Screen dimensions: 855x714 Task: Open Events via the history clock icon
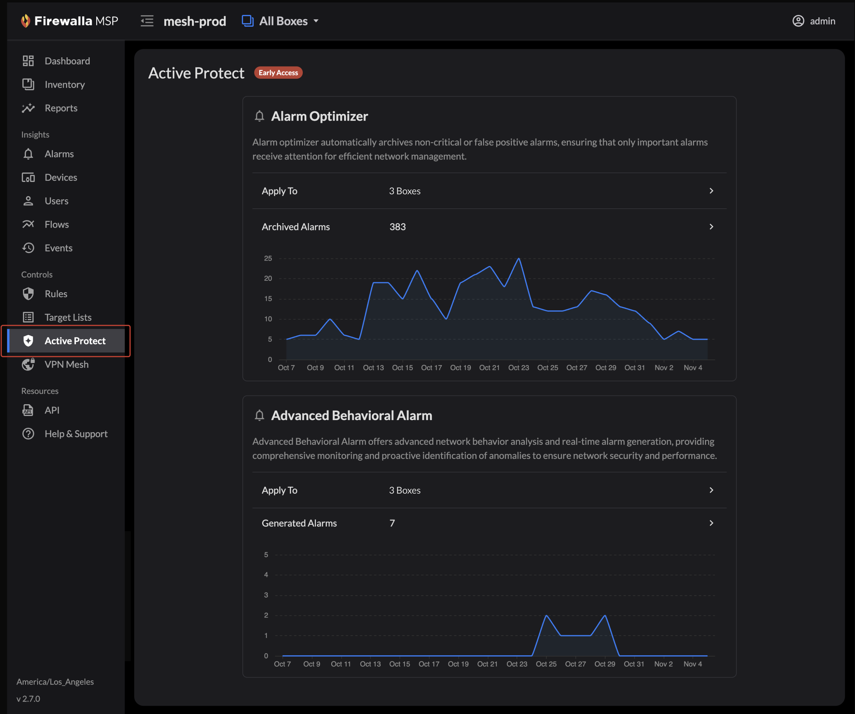coord(28,248)
